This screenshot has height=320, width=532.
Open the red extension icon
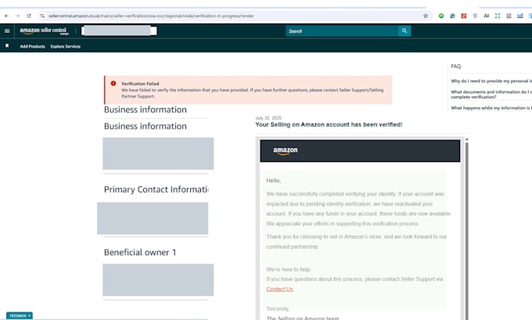click(x=463, y=16)
